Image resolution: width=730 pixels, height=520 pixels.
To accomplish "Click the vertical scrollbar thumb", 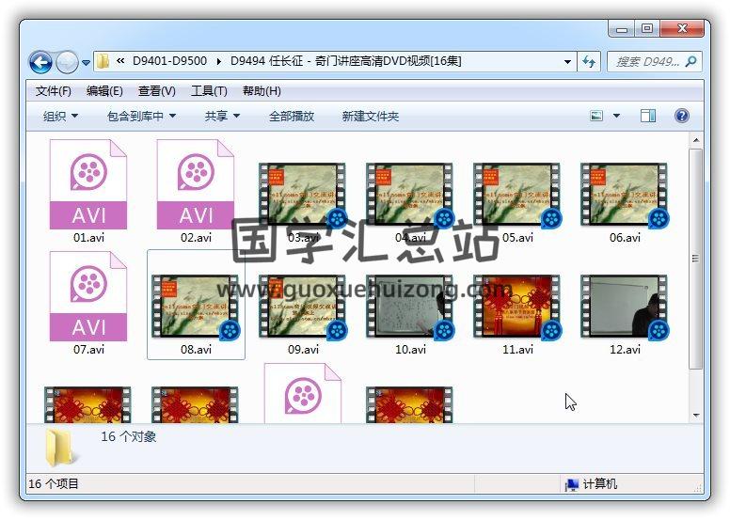I will [696, 259].
